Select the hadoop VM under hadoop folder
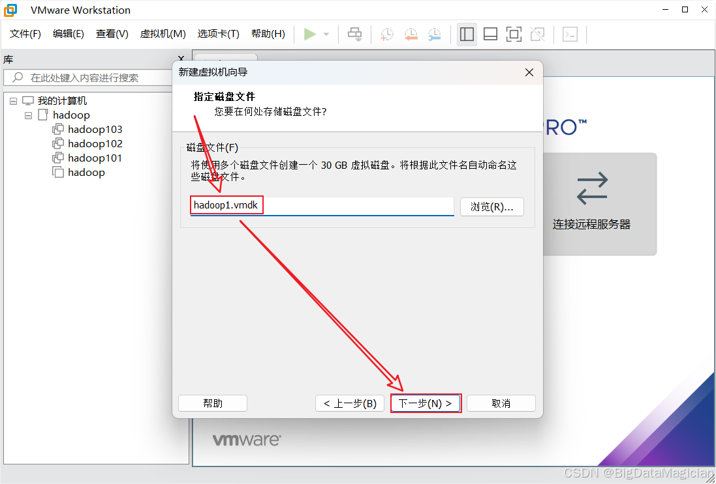 pyautogui.click(x=86, y=172)
